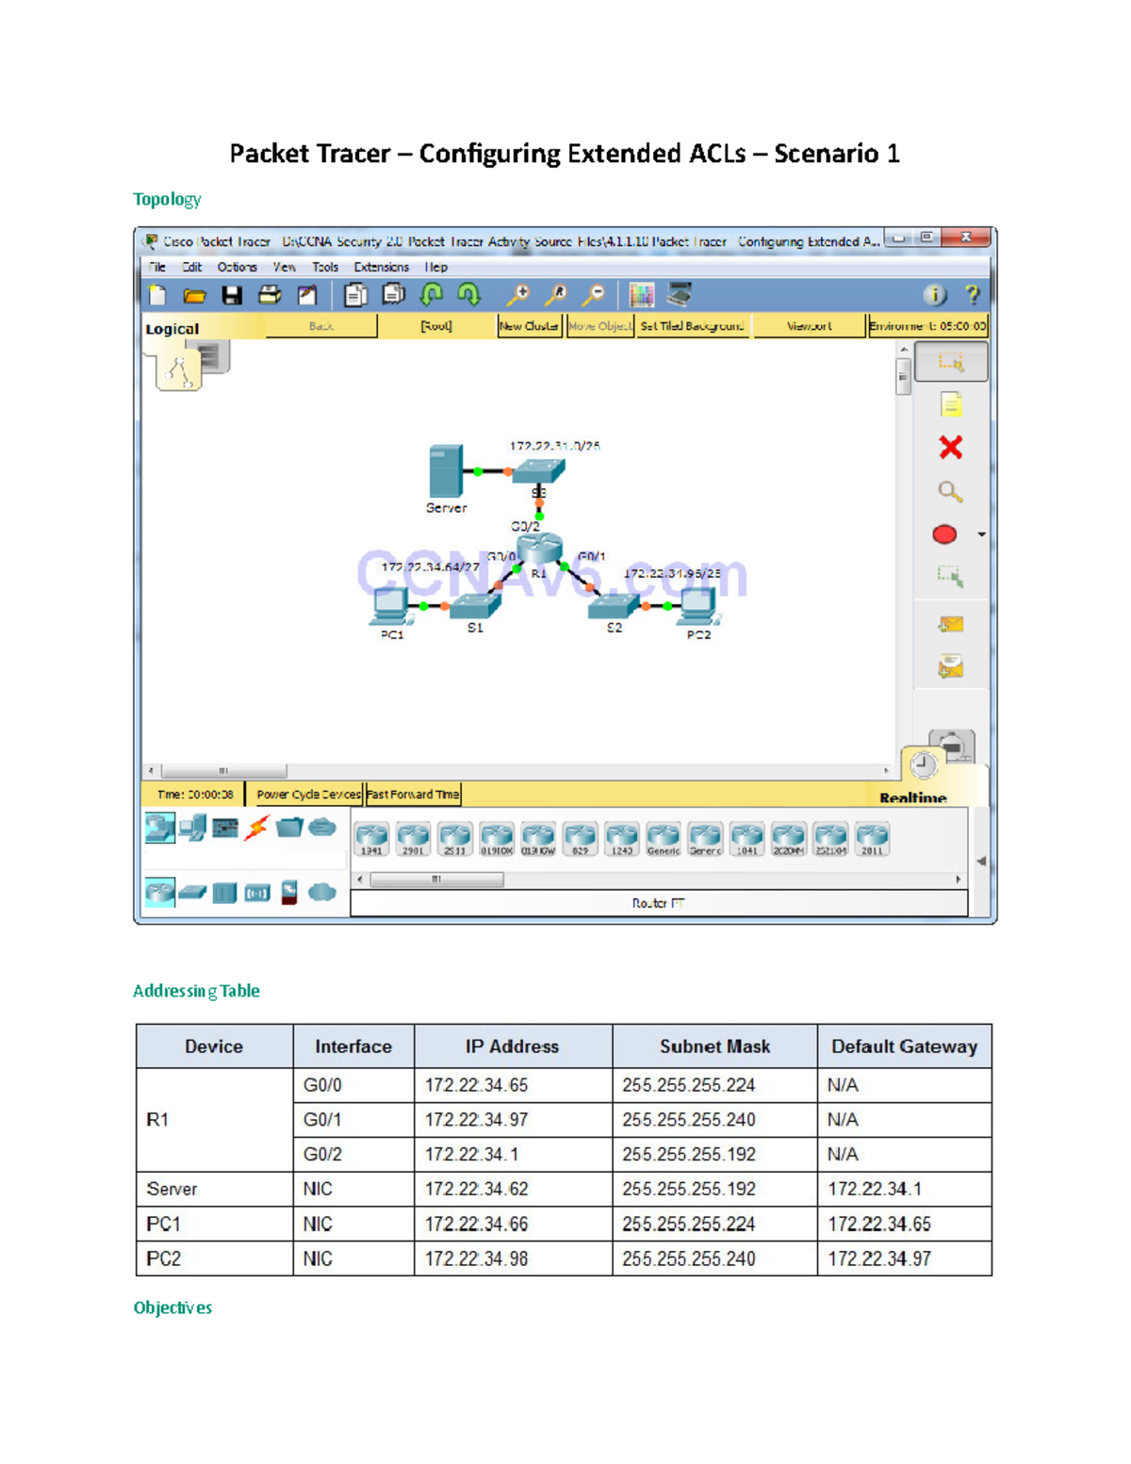Open the Switches device category
The image size is (1131, 1464).
tap(191, 891)
